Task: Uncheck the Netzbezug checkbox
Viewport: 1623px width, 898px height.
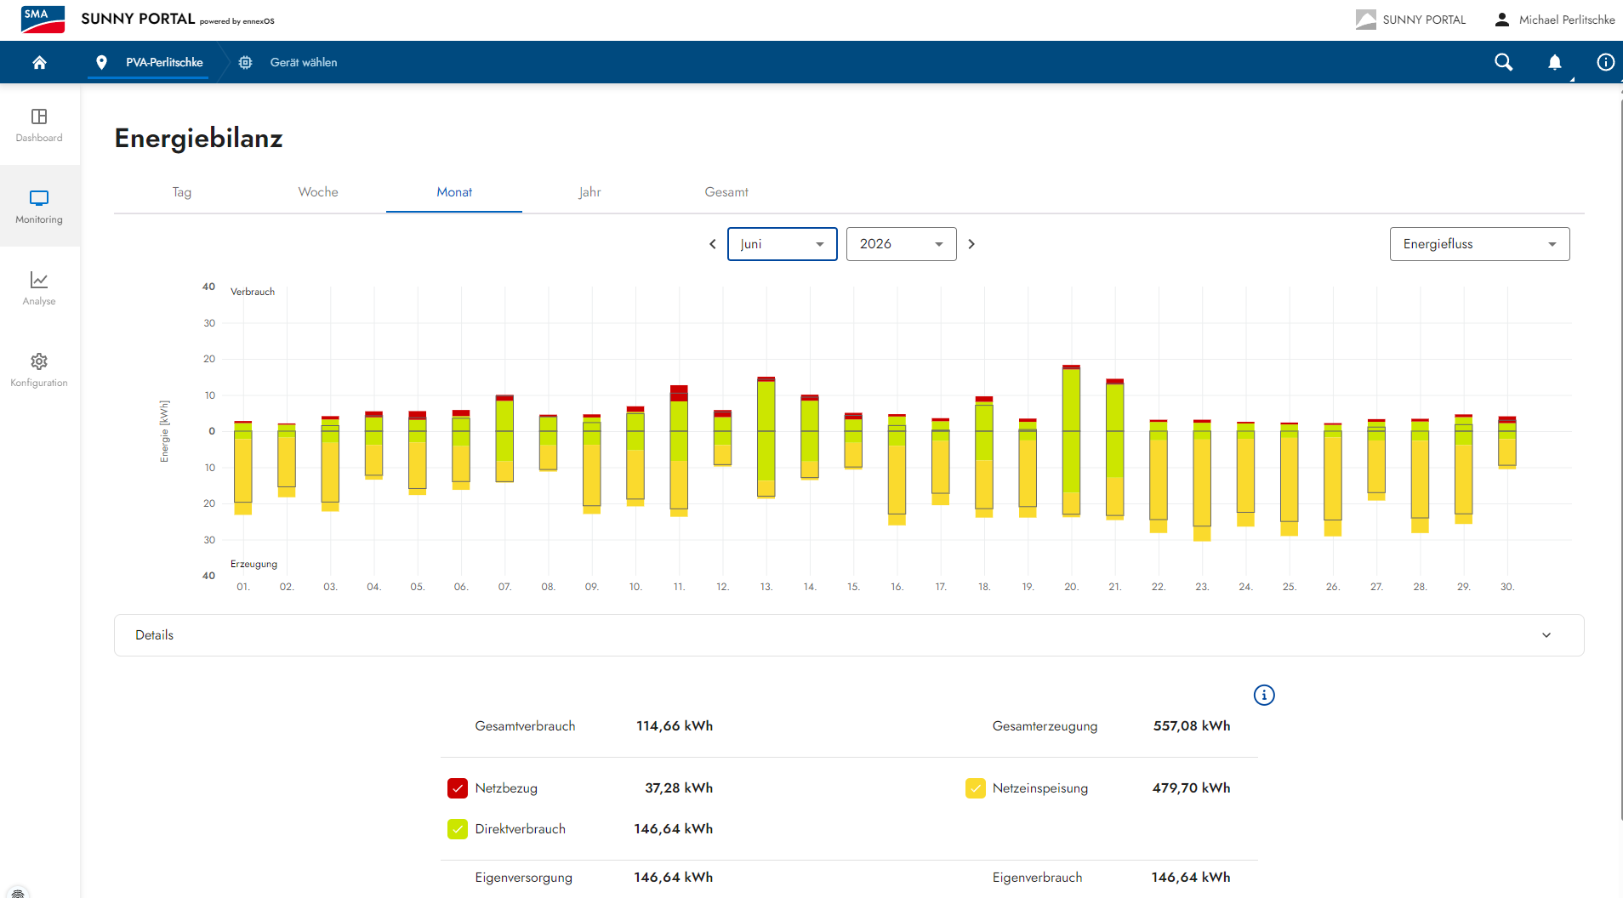Action: point(458,788)
